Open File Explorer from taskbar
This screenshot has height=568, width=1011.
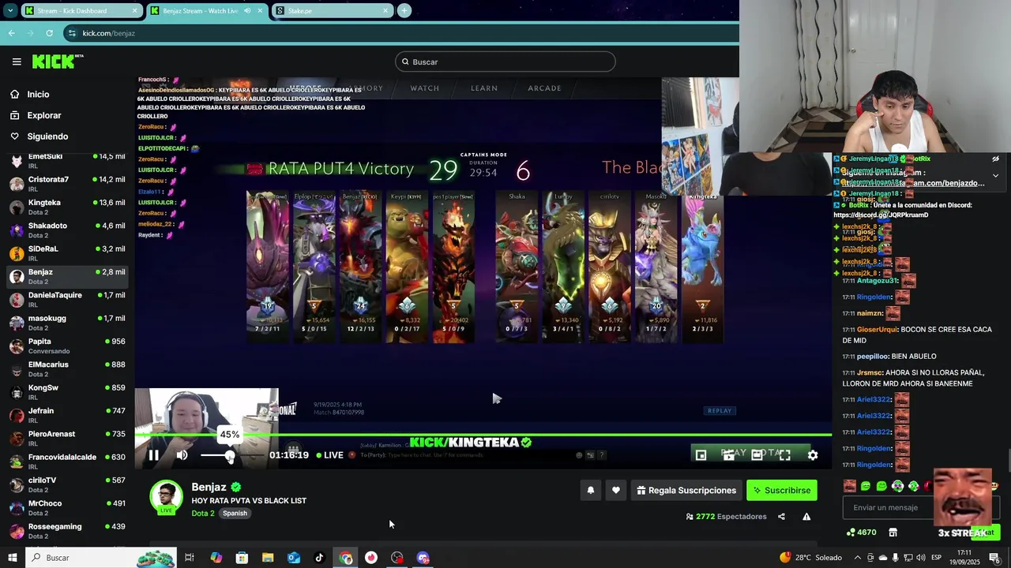tap(268, 558)
